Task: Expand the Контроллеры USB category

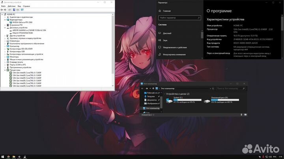Action: pyautogui.click(x=5, y=51)
